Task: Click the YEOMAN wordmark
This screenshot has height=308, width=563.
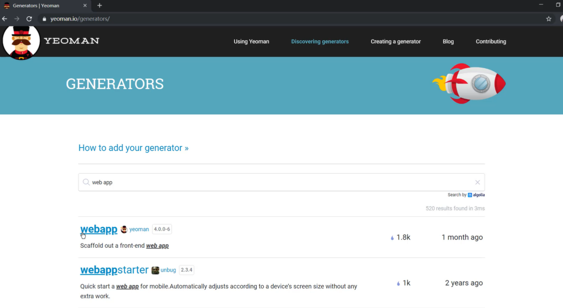Action: [72, 41]
